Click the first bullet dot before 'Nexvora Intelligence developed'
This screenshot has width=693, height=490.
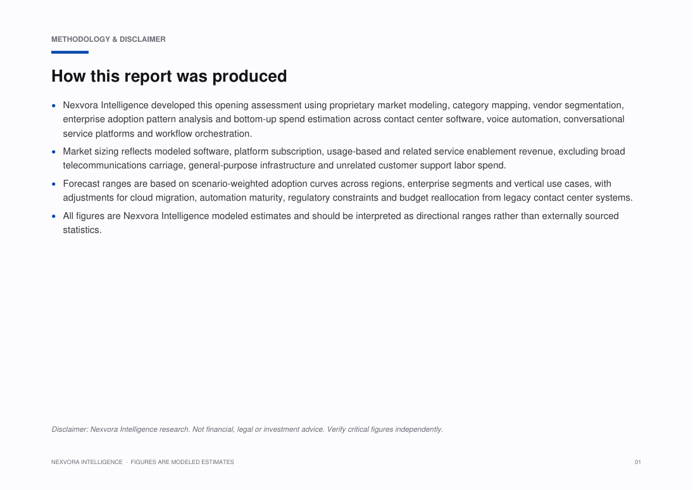click(x=54, y=105)
